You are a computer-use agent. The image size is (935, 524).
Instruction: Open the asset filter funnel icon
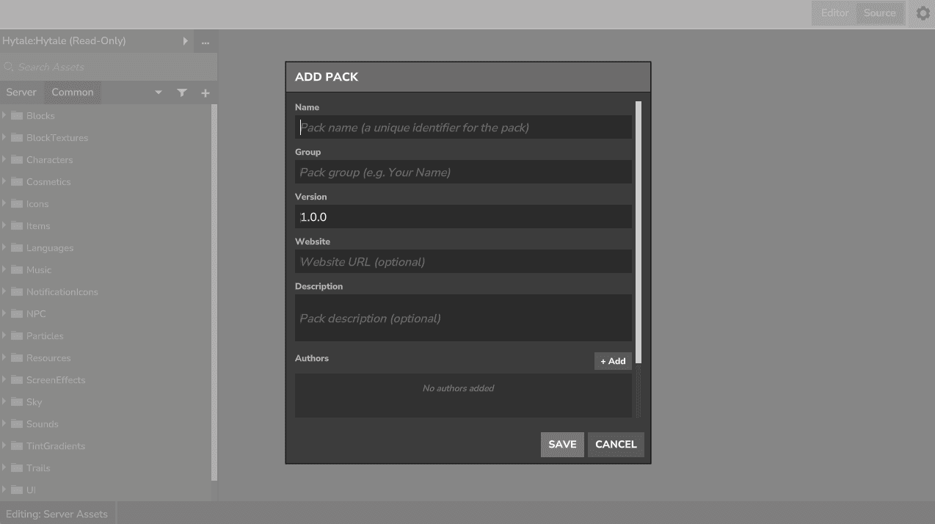point(182,92)
